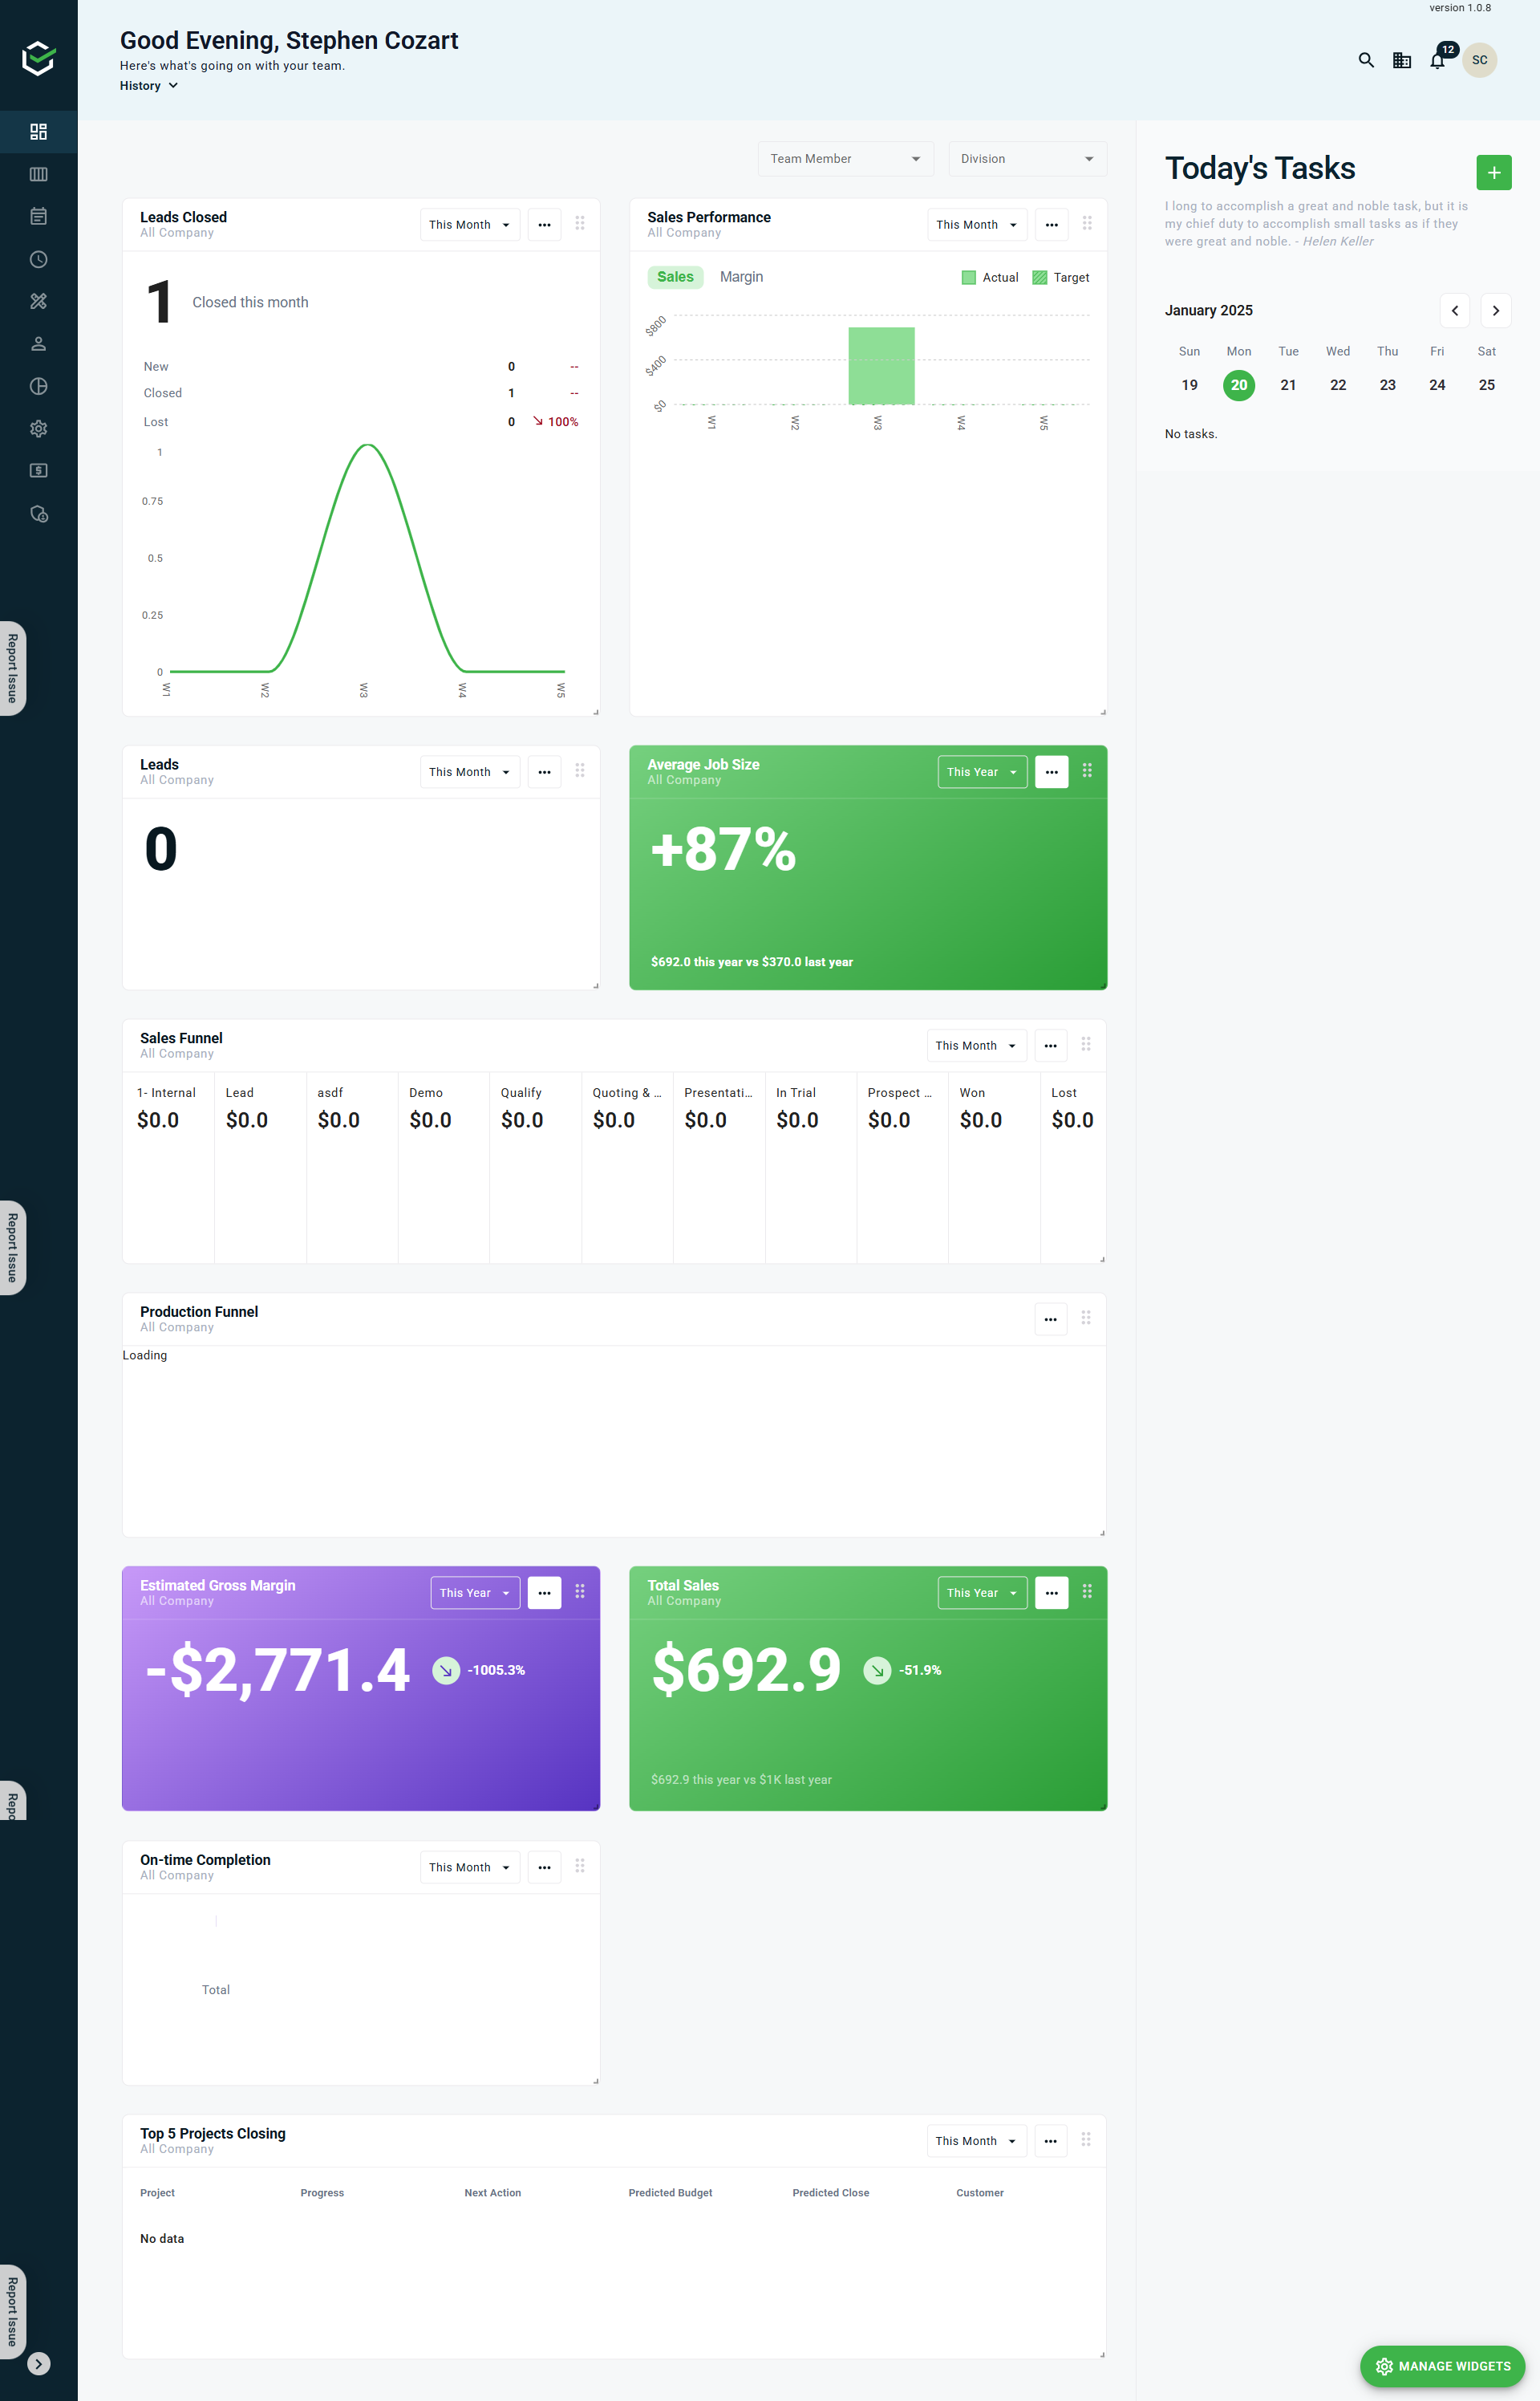
Task: Open the calendar schedule icon in sidebar
Action: [x=38, y=216]
